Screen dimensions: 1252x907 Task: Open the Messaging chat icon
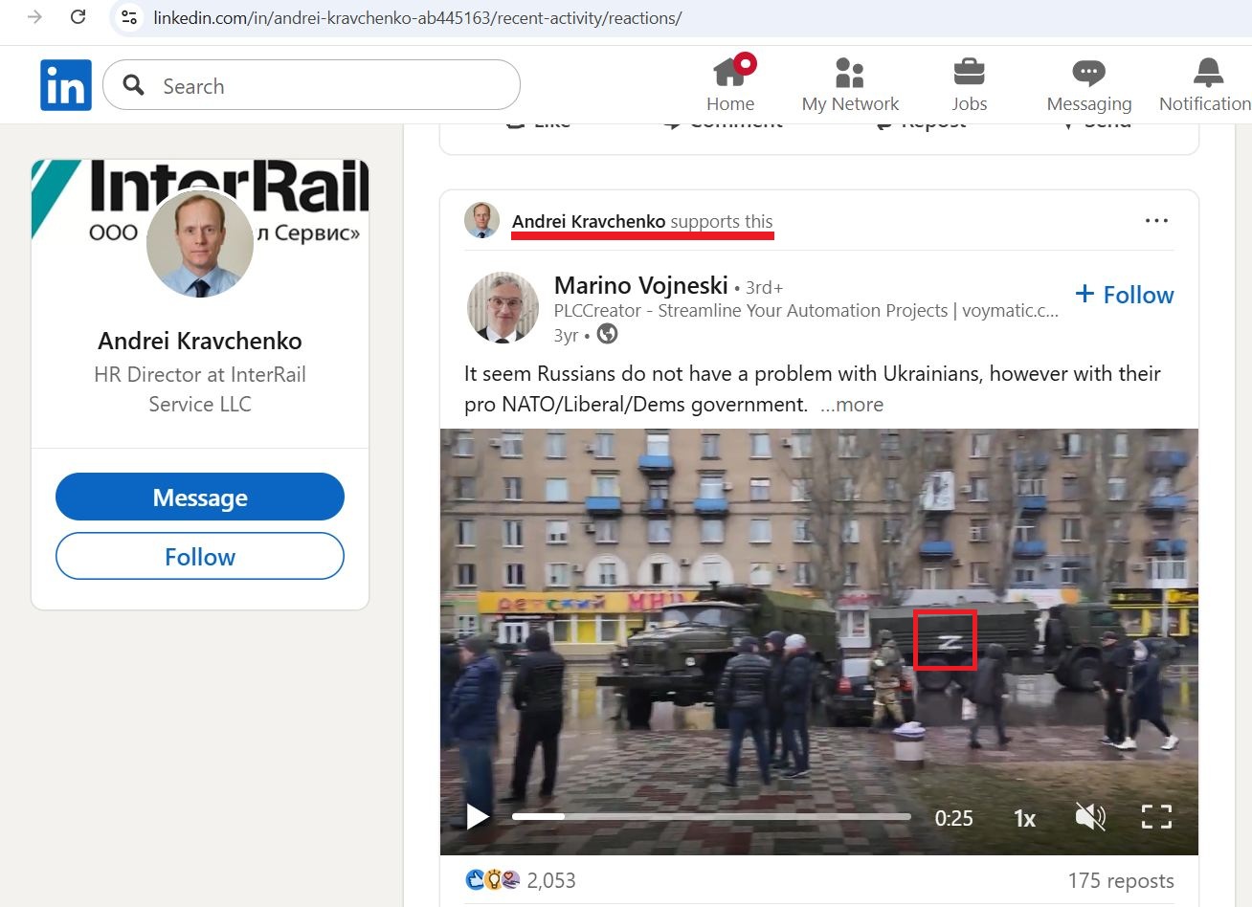click(x=1088, y=72)
